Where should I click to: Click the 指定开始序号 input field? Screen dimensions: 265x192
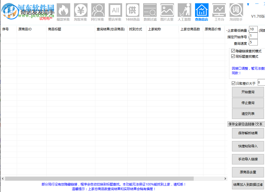tap(253, 36)
